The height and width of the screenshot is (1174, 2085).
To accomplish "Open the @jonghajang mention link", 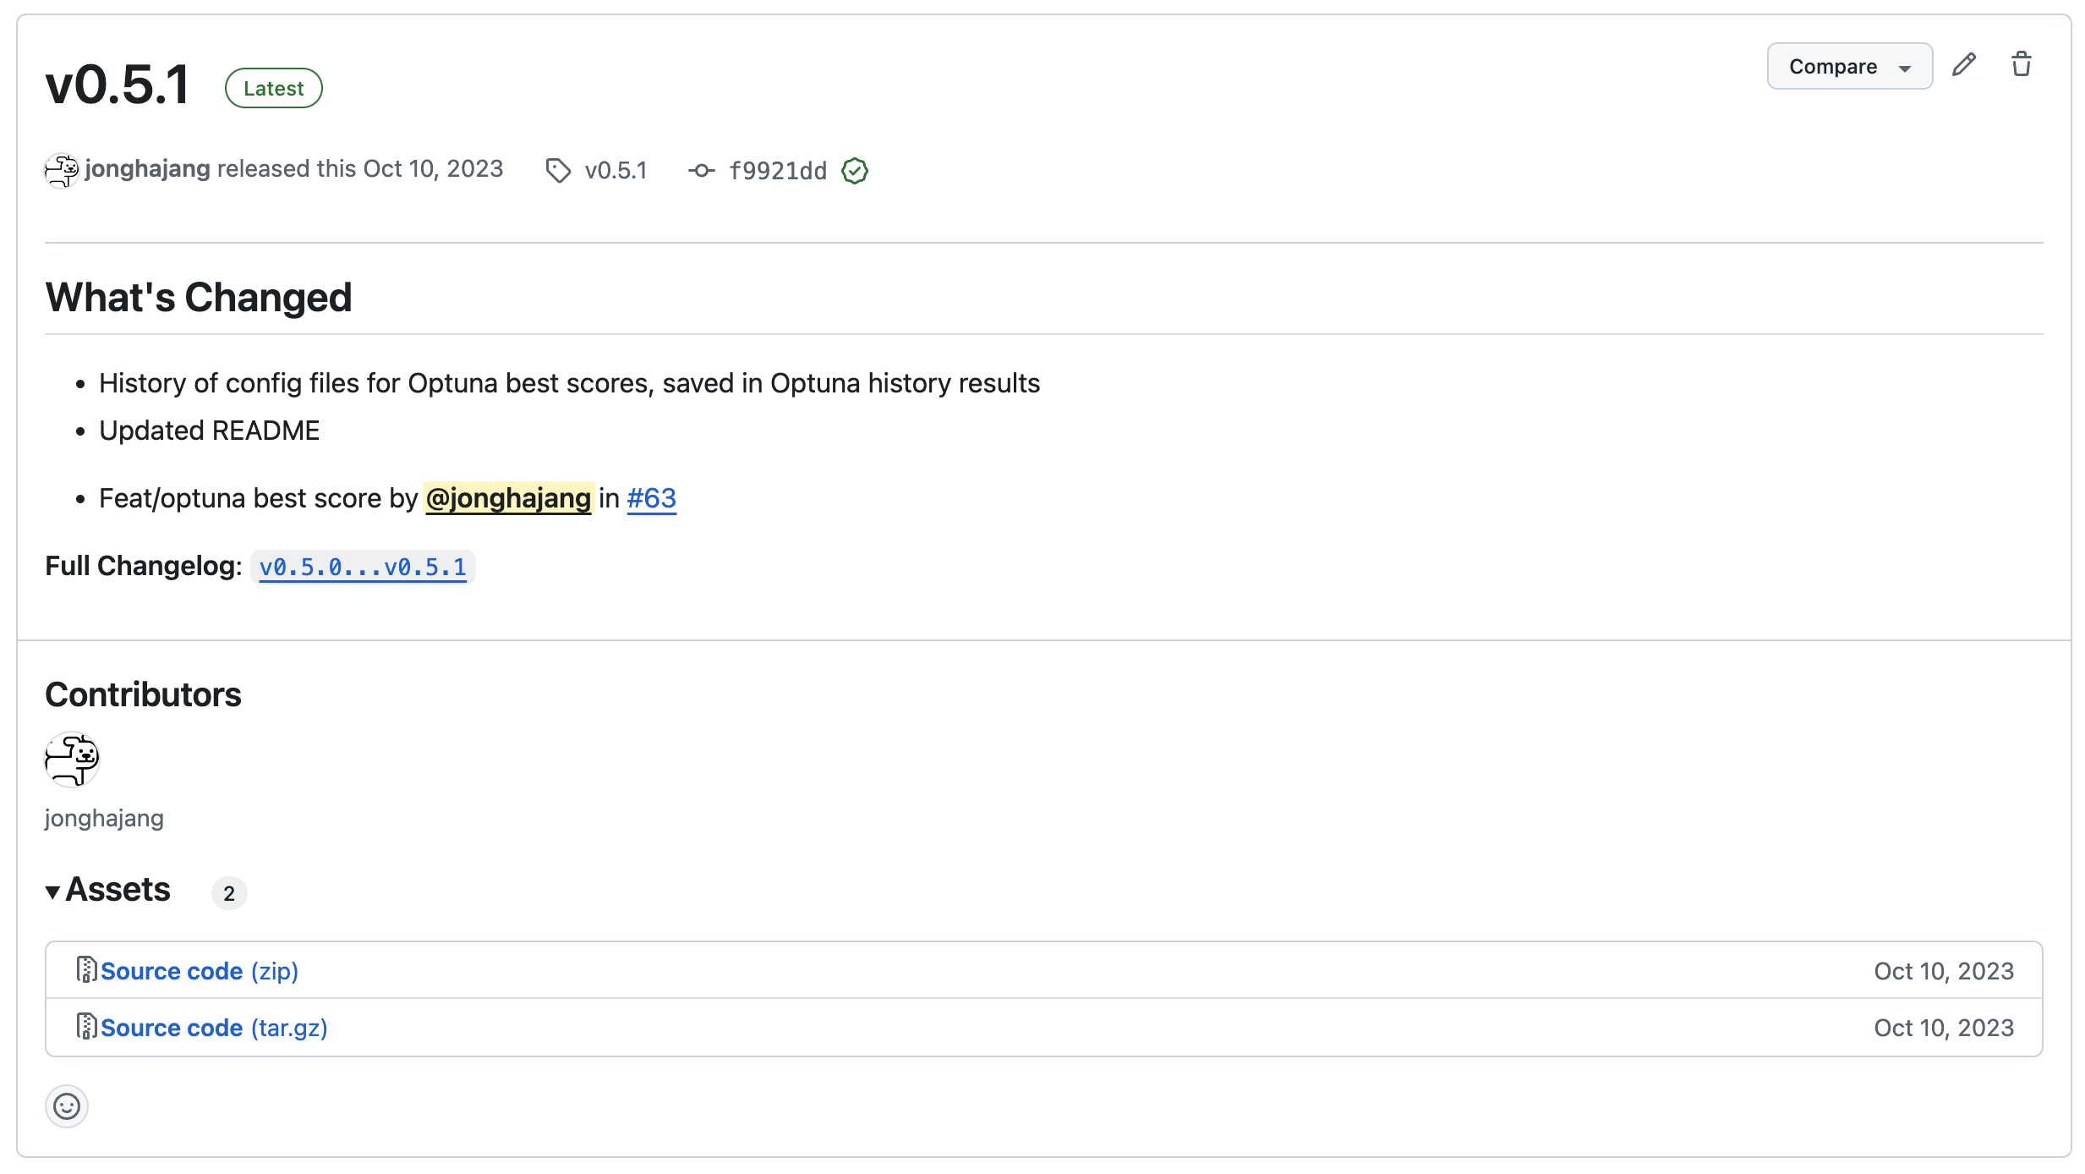I will pyautogui.click(x=508, y=498).
